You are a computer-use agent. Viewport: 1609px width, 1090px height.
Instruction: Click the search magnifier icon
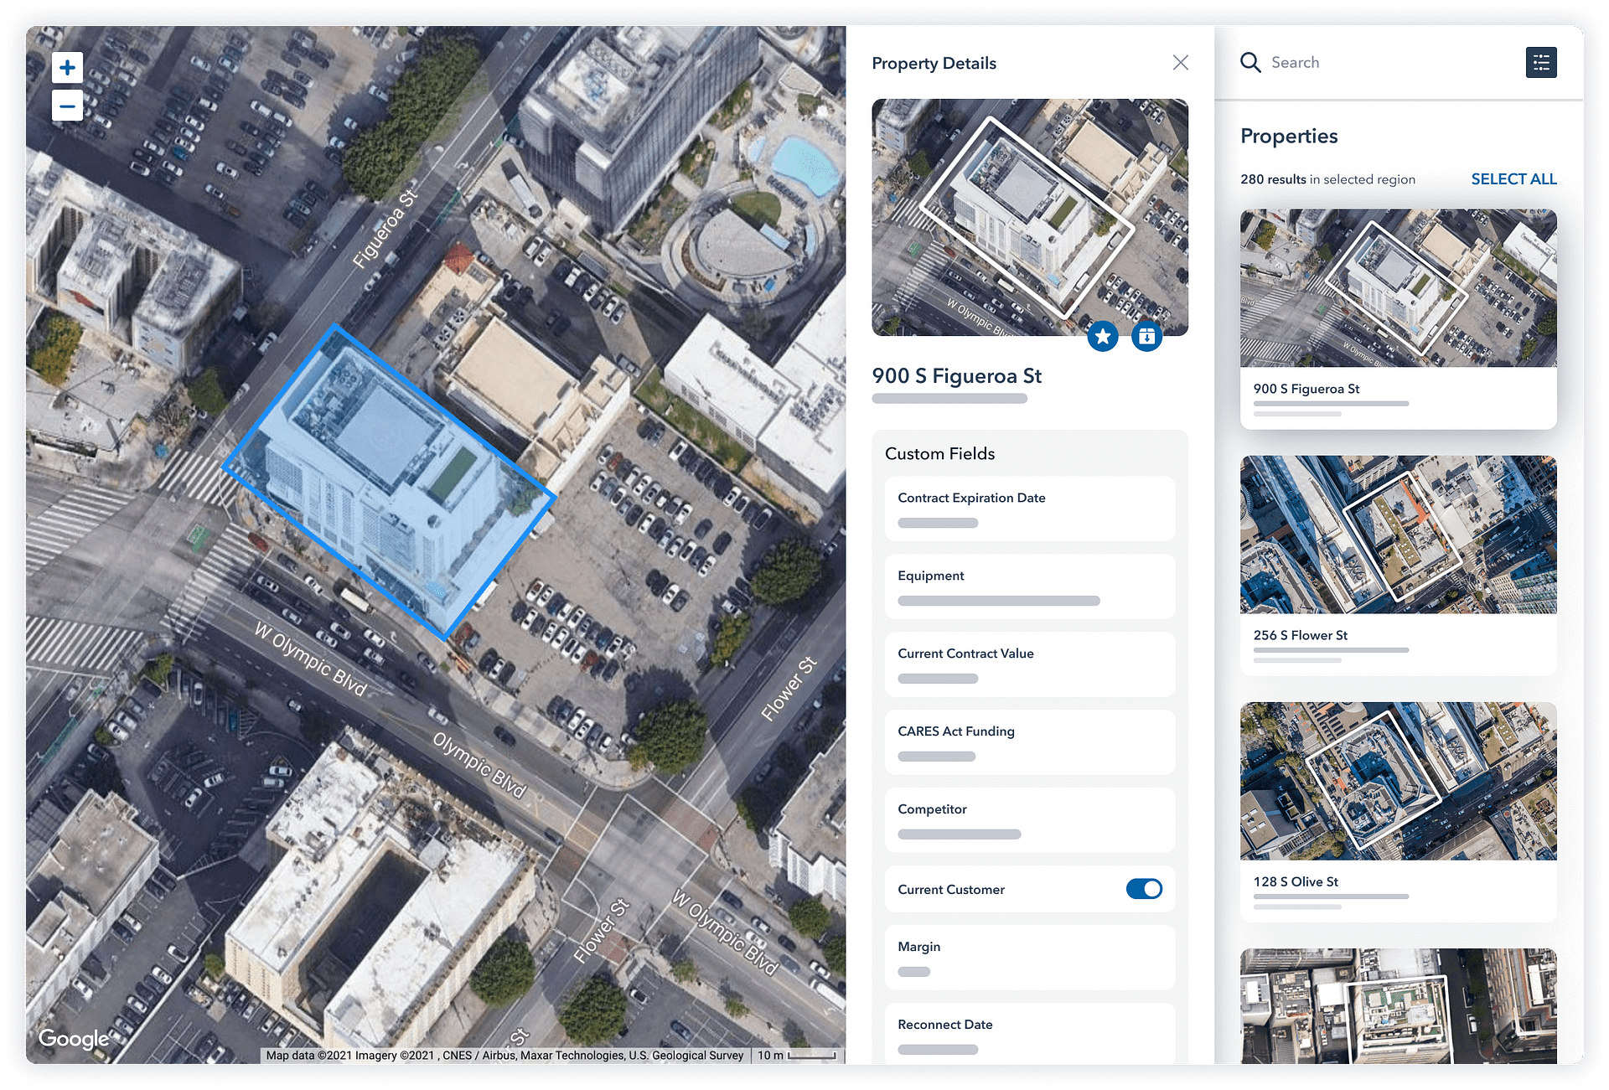[x=1250, y=63]
